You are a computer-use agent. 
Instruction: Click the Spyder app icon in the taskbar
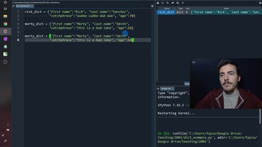click(x=5, y=31)
